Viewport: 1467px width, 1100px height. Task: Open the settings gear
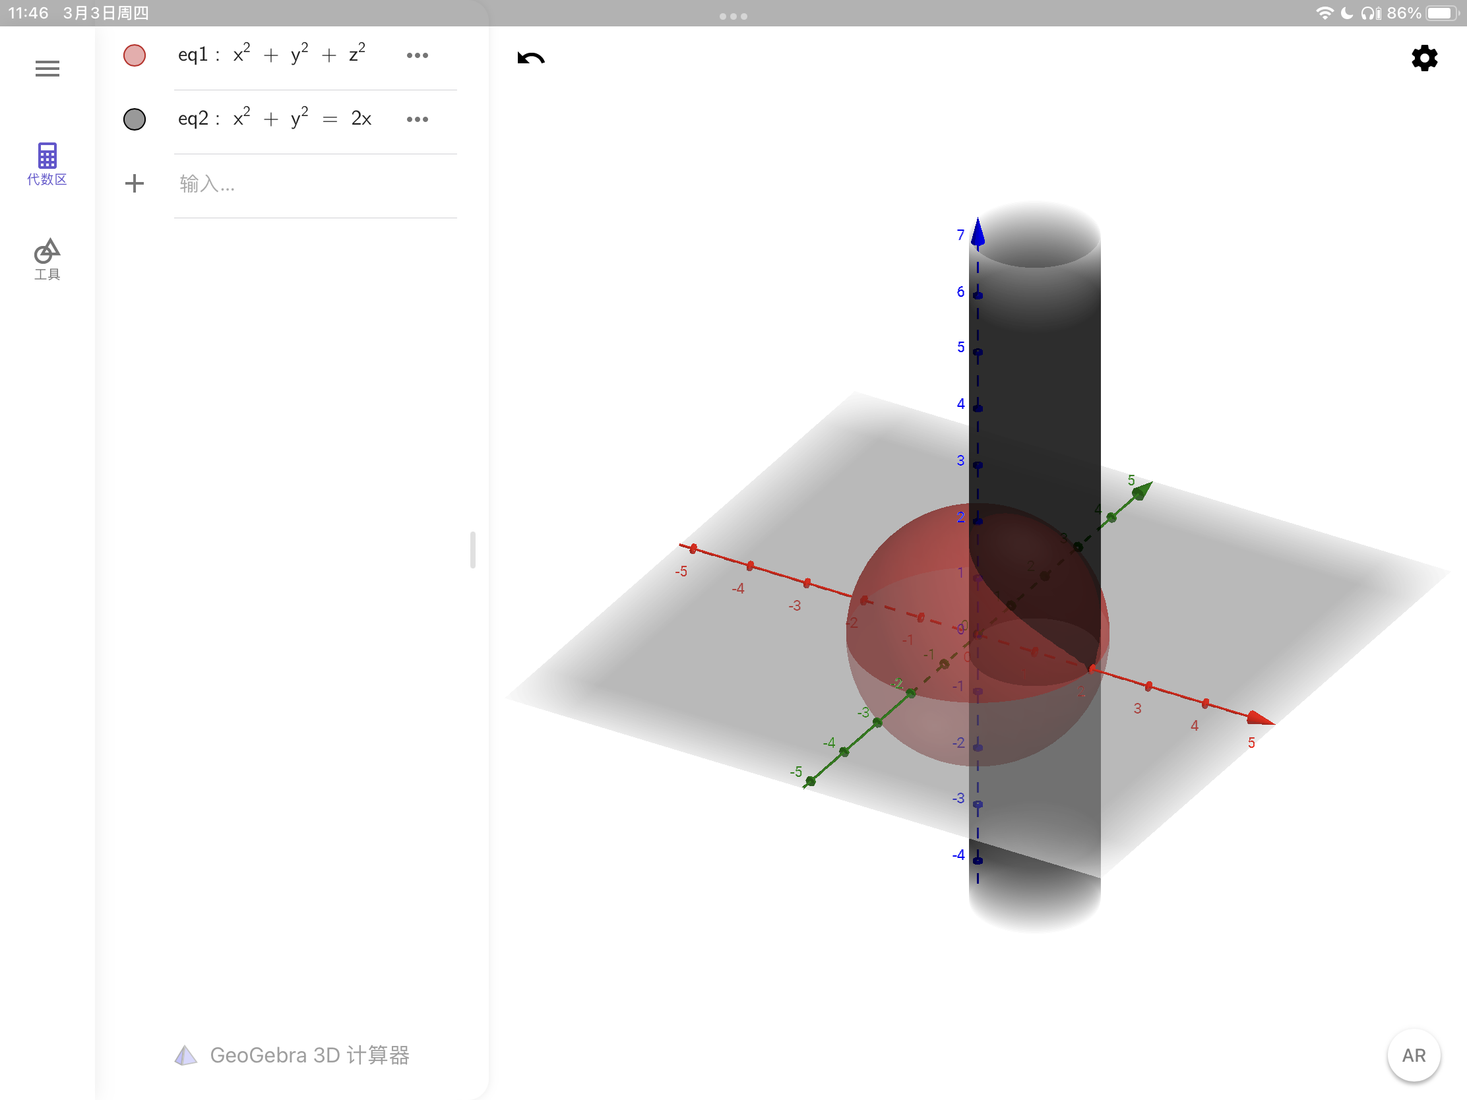(x=1424, y=58)
